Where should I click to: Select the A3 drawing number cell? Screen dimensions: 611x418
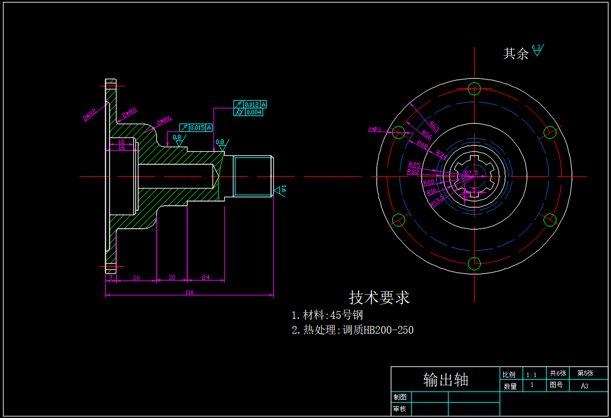pos(584,386)
